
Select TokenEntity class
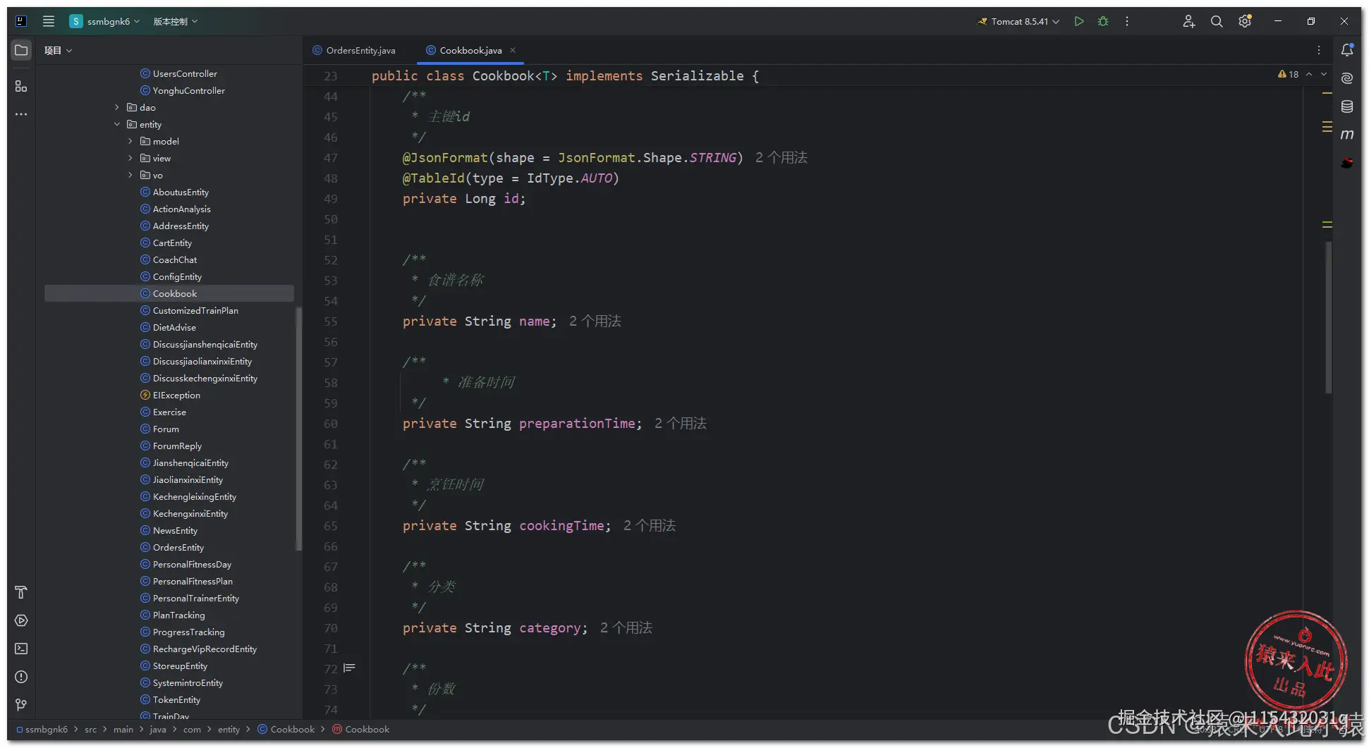pyautogui.click(x=176, y=699)
